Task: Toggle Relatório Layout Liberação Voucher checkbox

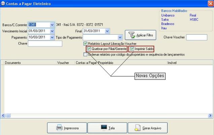Action: point(85,44)
